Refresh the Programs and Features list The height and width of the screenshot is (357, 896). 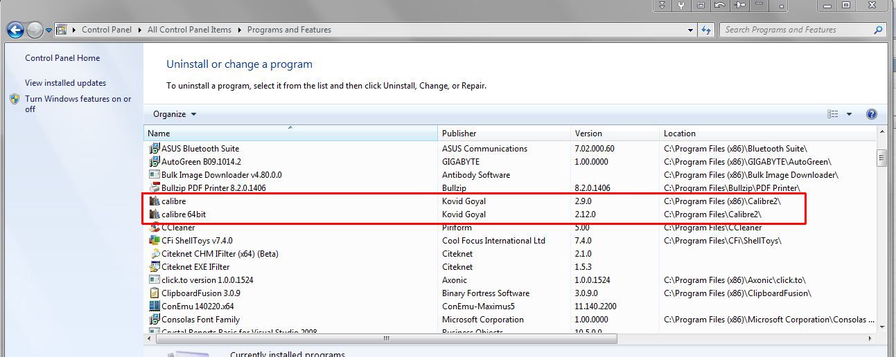(x=706, y=30)
